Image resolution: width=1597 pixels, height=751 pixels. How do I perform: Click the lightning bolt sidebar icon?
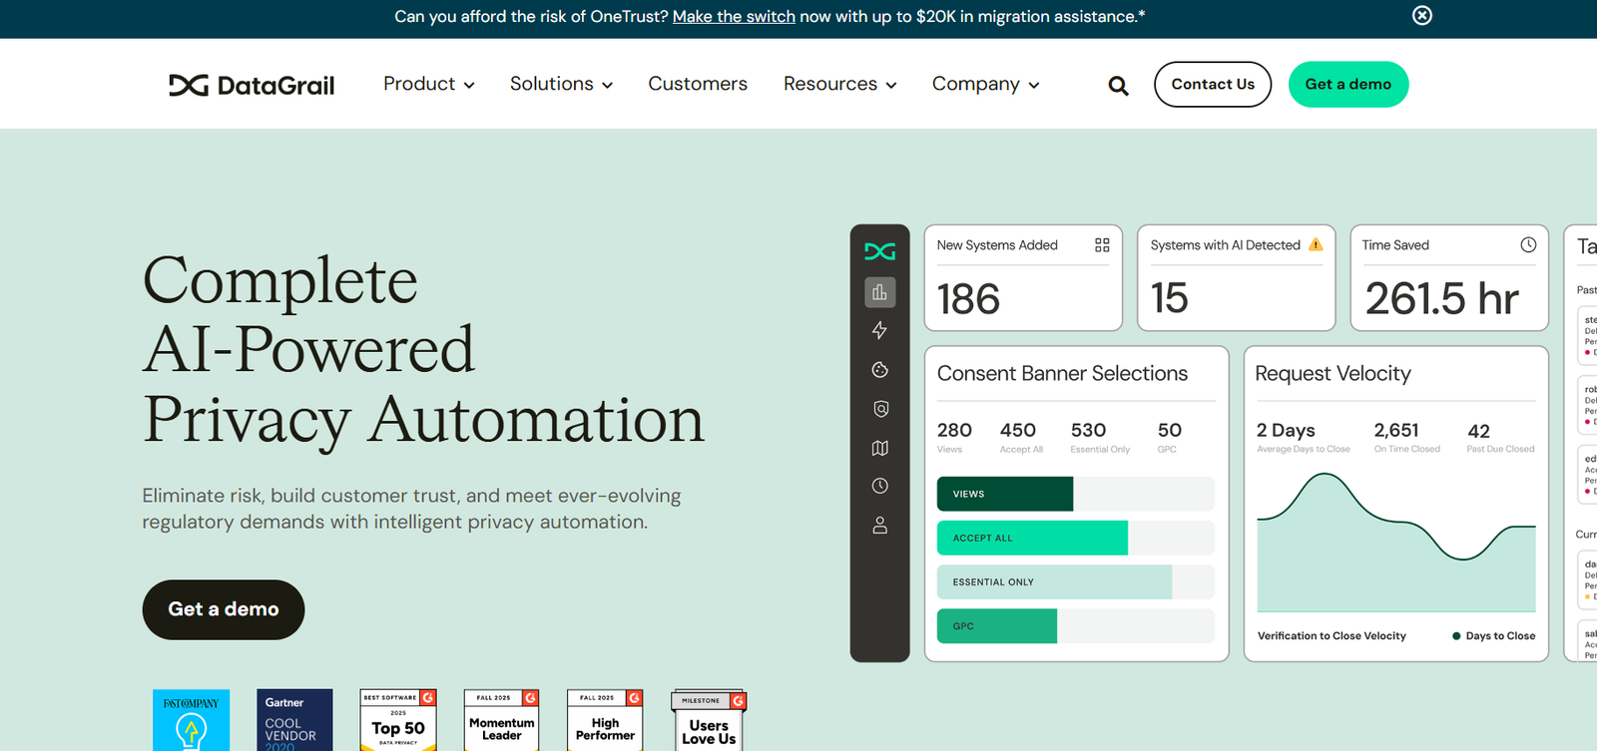(x=879, y=330)
